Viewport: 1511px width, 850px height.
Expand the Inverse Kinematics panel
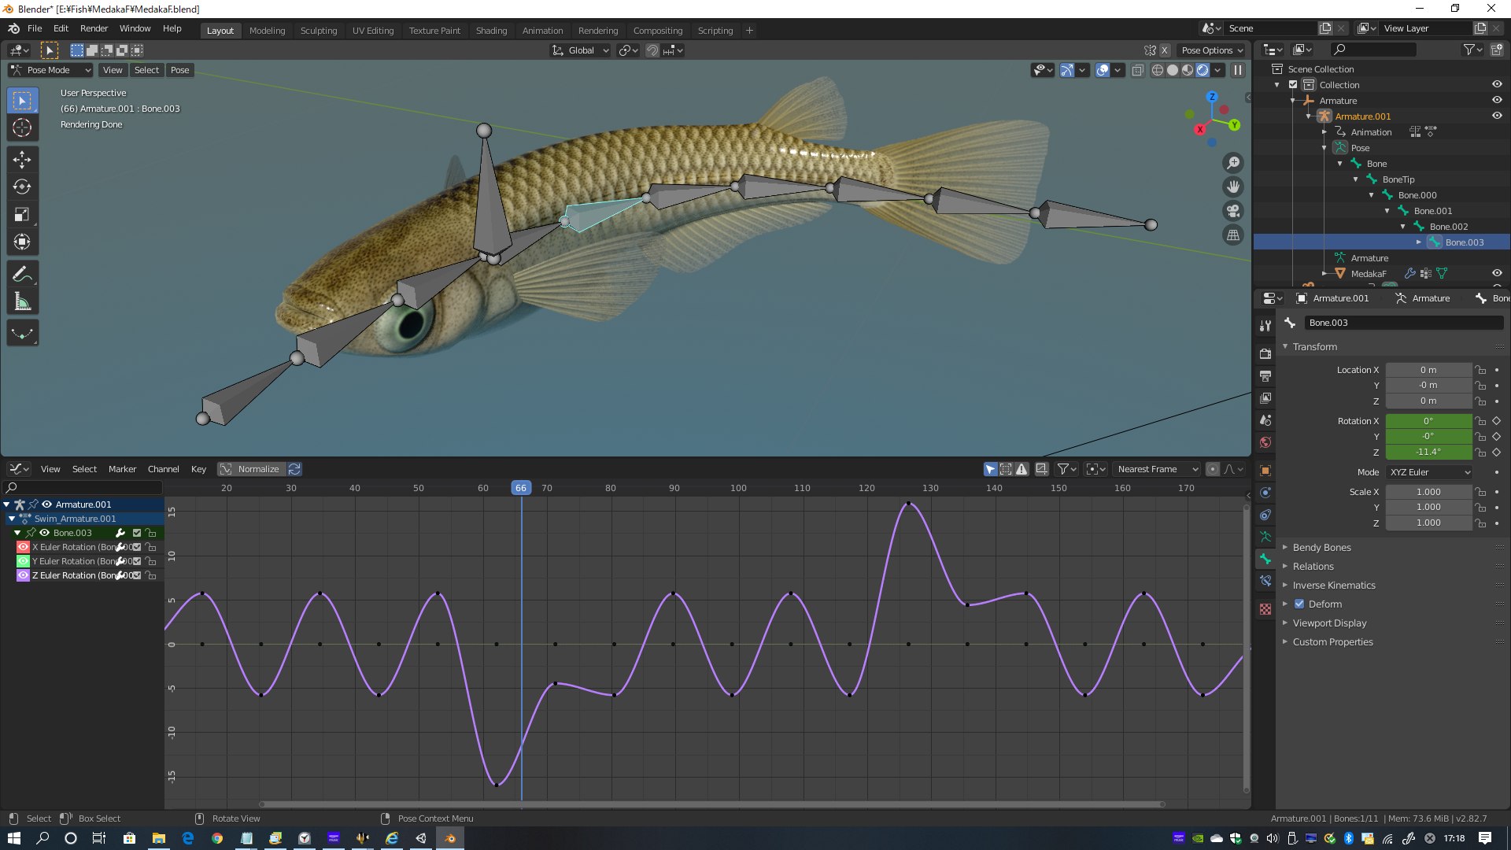point(1334,586)
